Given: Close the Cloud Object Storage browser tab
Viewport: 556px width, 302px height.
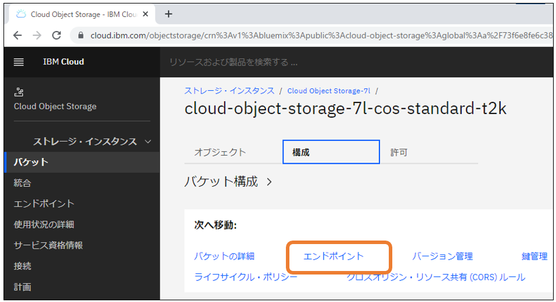Looking at the screenshot, I should [146, 14].
